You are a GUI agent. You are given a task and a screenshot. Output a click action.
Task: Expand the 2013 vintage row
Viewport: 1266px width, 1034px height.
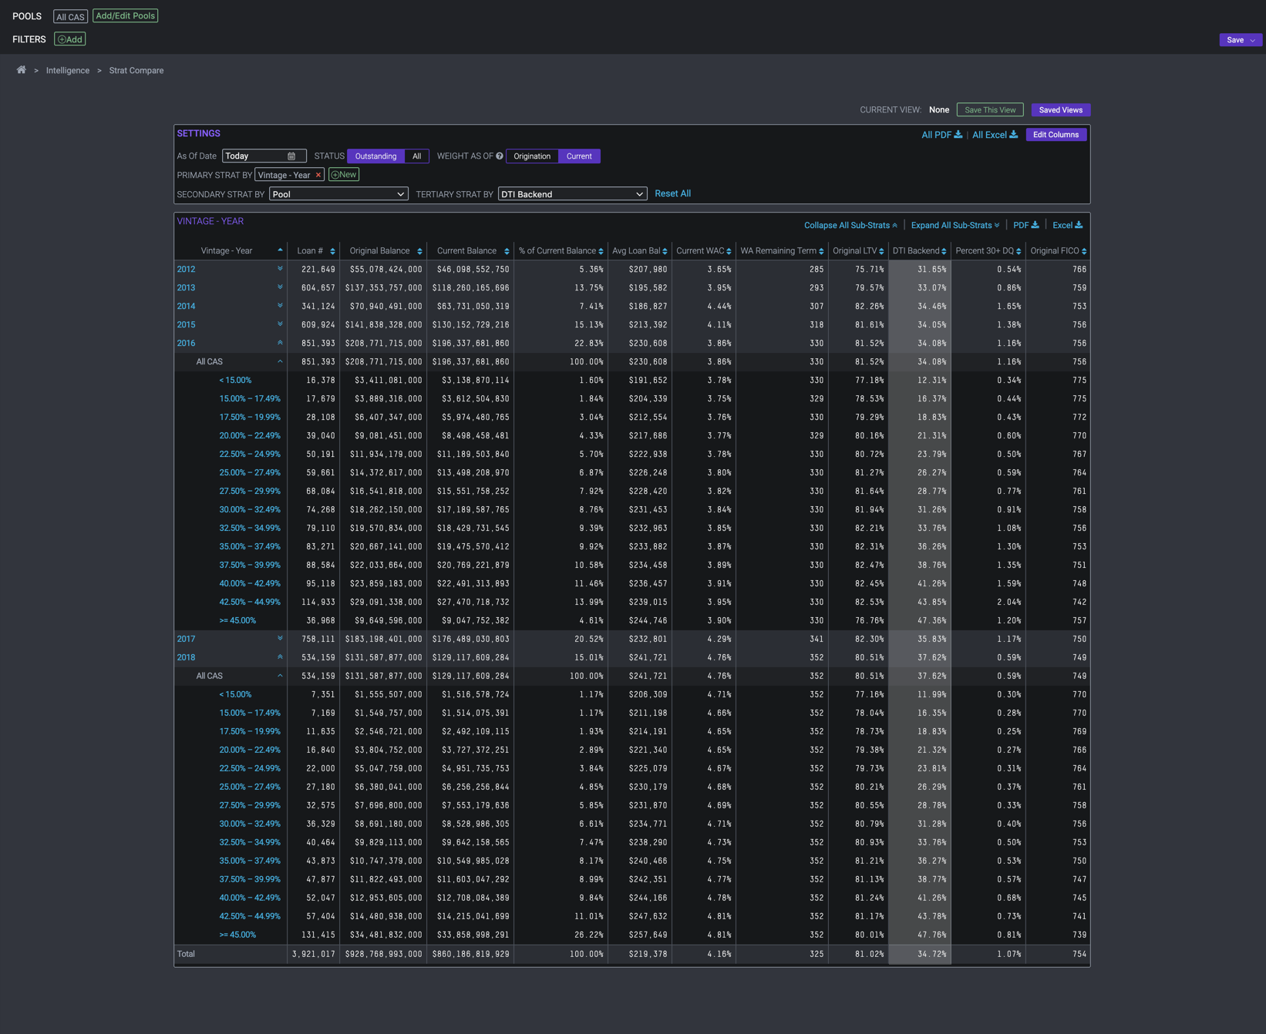280,287
